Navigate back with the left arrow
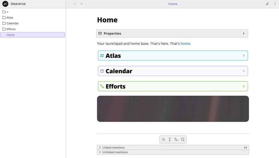This screenshot has width=279, height=158. click(75, 4)
